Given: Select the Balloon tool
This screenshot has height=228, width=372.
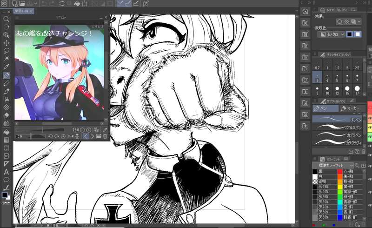Looking at the screenshot, I should tap(6, 180).
